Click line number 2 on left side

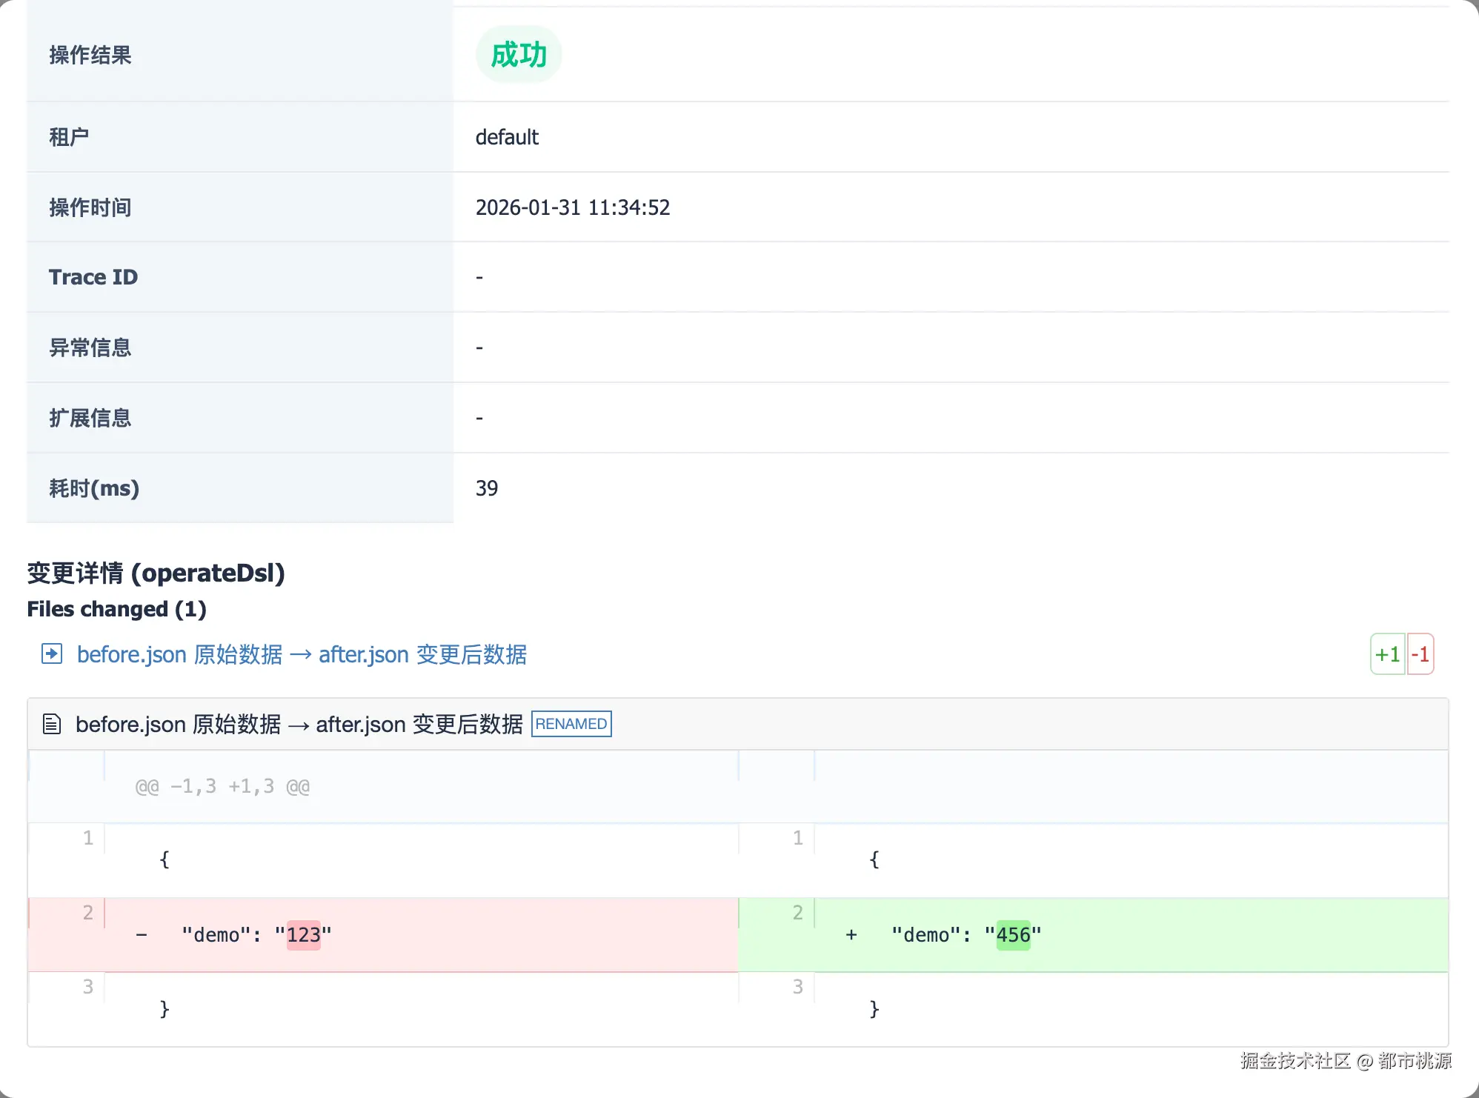click(87, 913)
